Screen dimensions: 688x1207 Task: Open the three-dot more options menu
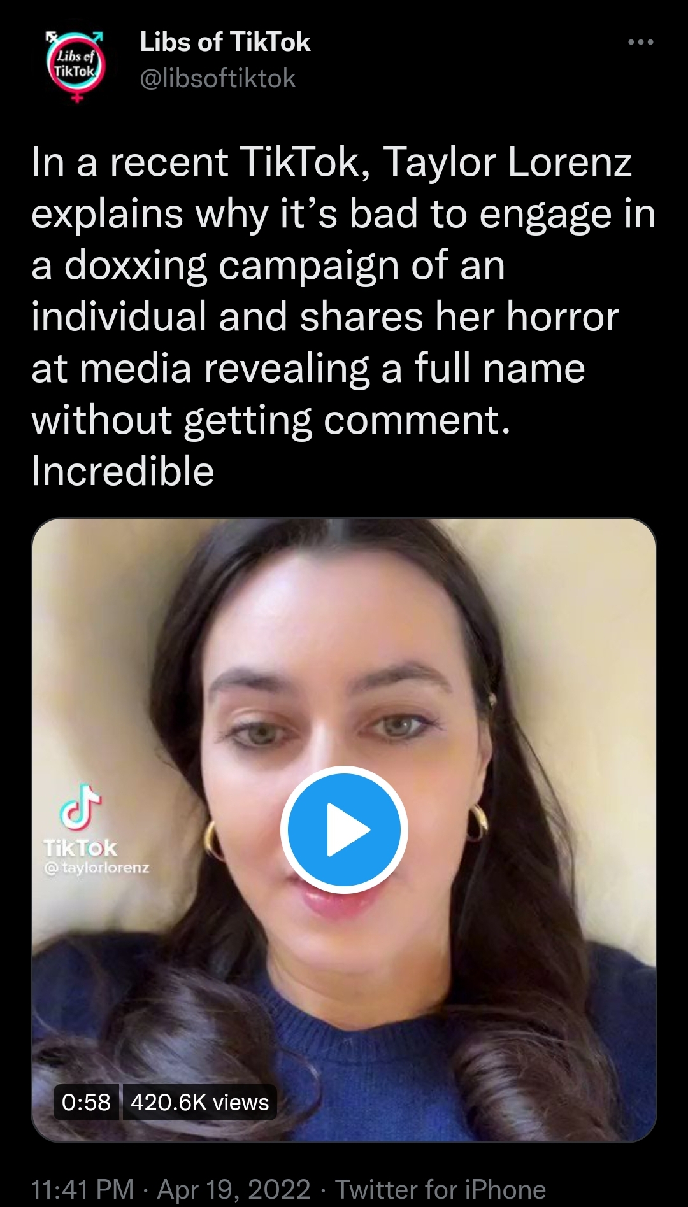point(640,42)
